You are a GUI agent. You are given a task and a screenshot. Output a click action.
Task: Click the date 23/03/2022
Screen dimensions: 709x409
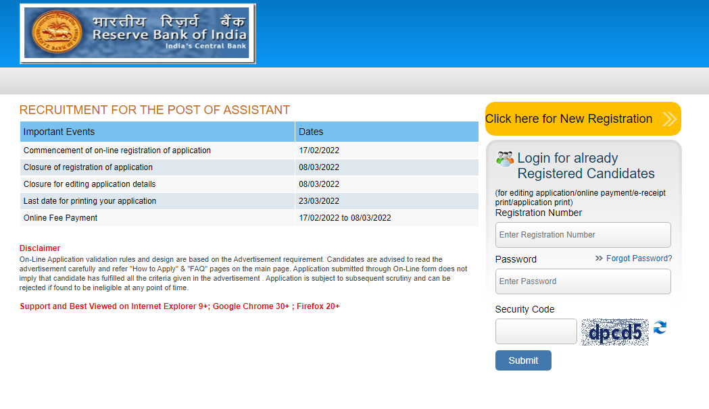pyautogui.click(x=319, y=201)
